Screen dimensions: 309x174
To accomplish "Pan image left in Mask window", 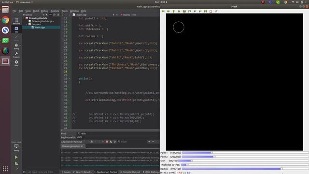I will [x=163, y=11].
